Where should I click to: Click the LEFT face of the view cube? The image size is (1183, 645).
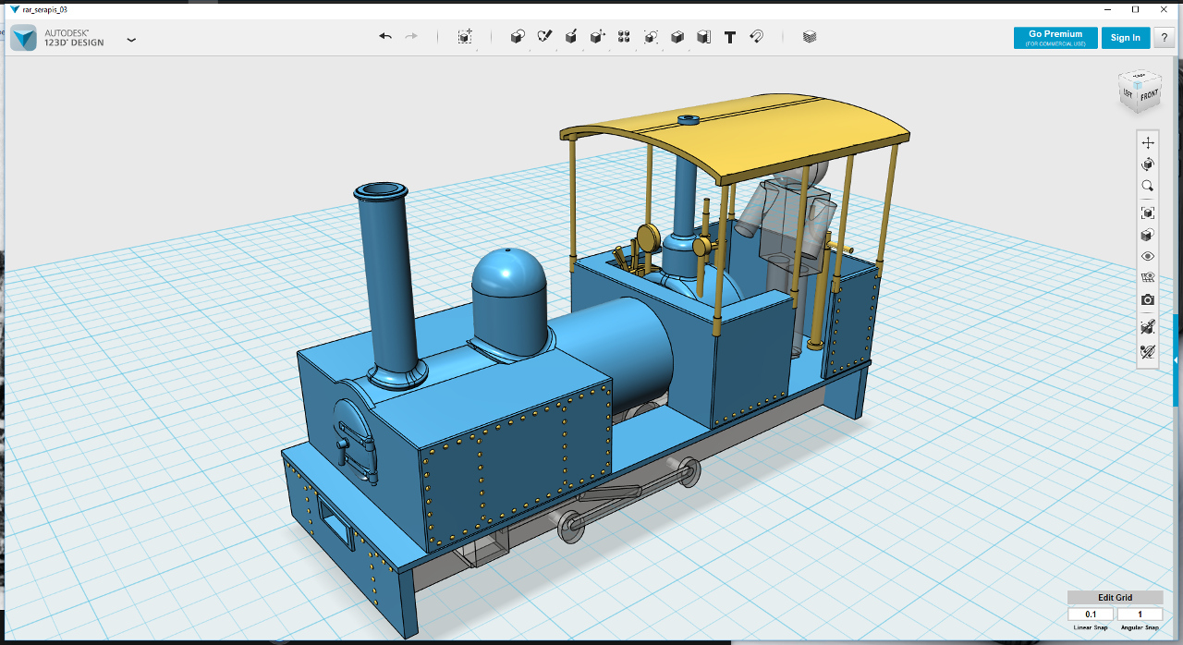click(x=1128, y=93)
